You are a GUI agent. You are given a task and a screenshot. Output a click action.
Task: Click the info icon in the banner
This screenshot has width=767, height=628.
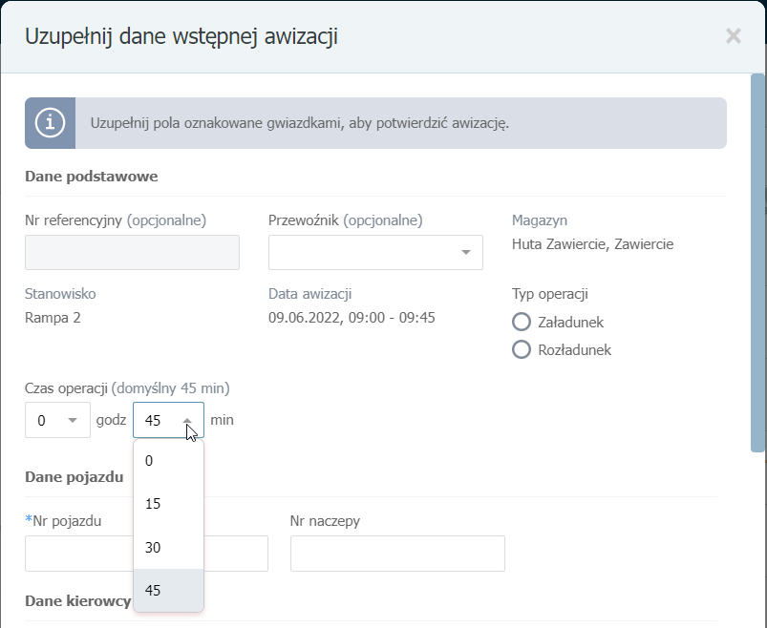[x=50, y=123]
